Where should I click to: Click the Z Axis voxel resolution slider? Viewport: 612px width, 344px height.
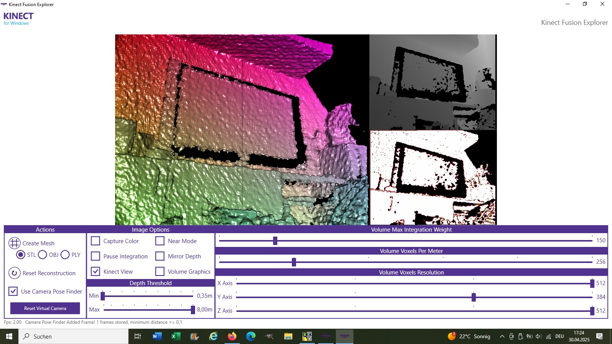coord(414,311)
